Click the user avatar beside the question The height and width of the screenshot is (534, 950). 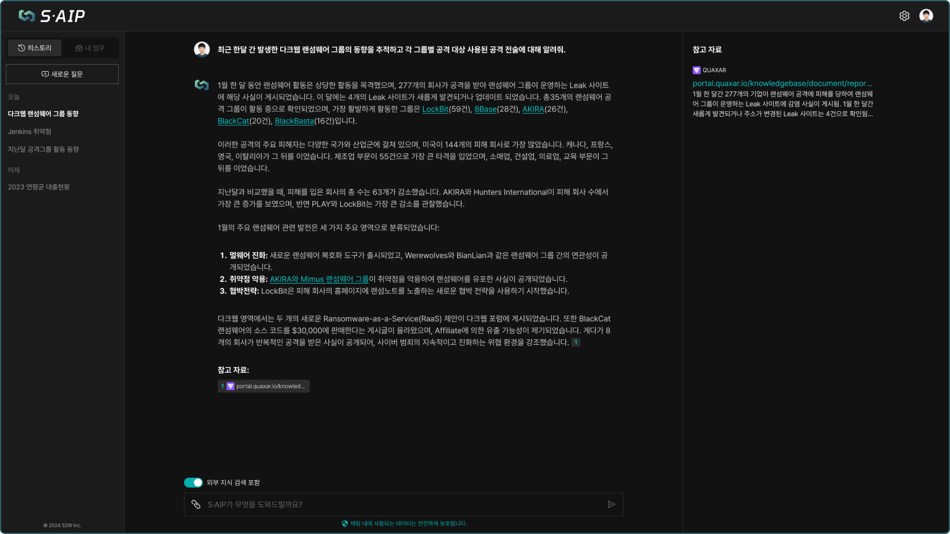[202, 49]
